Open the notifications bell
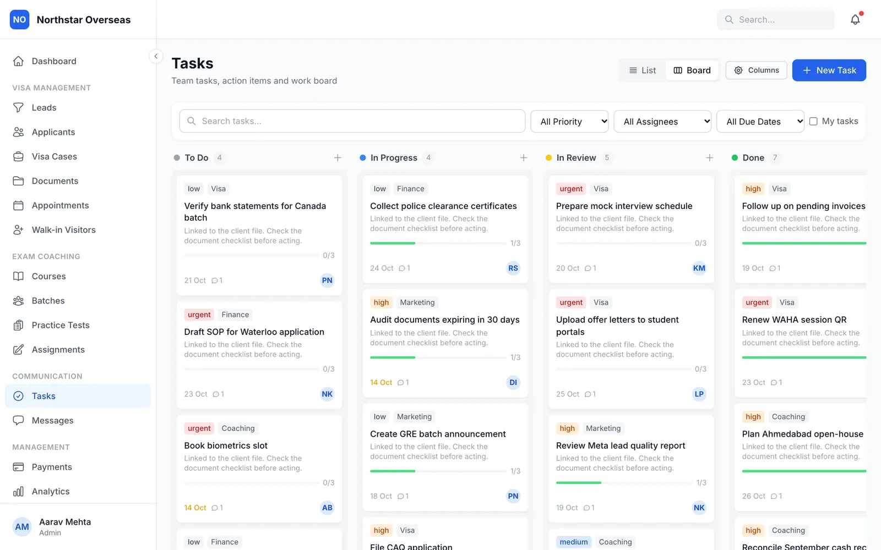Viewport: 881px width, 550px height. click(855, 20)
